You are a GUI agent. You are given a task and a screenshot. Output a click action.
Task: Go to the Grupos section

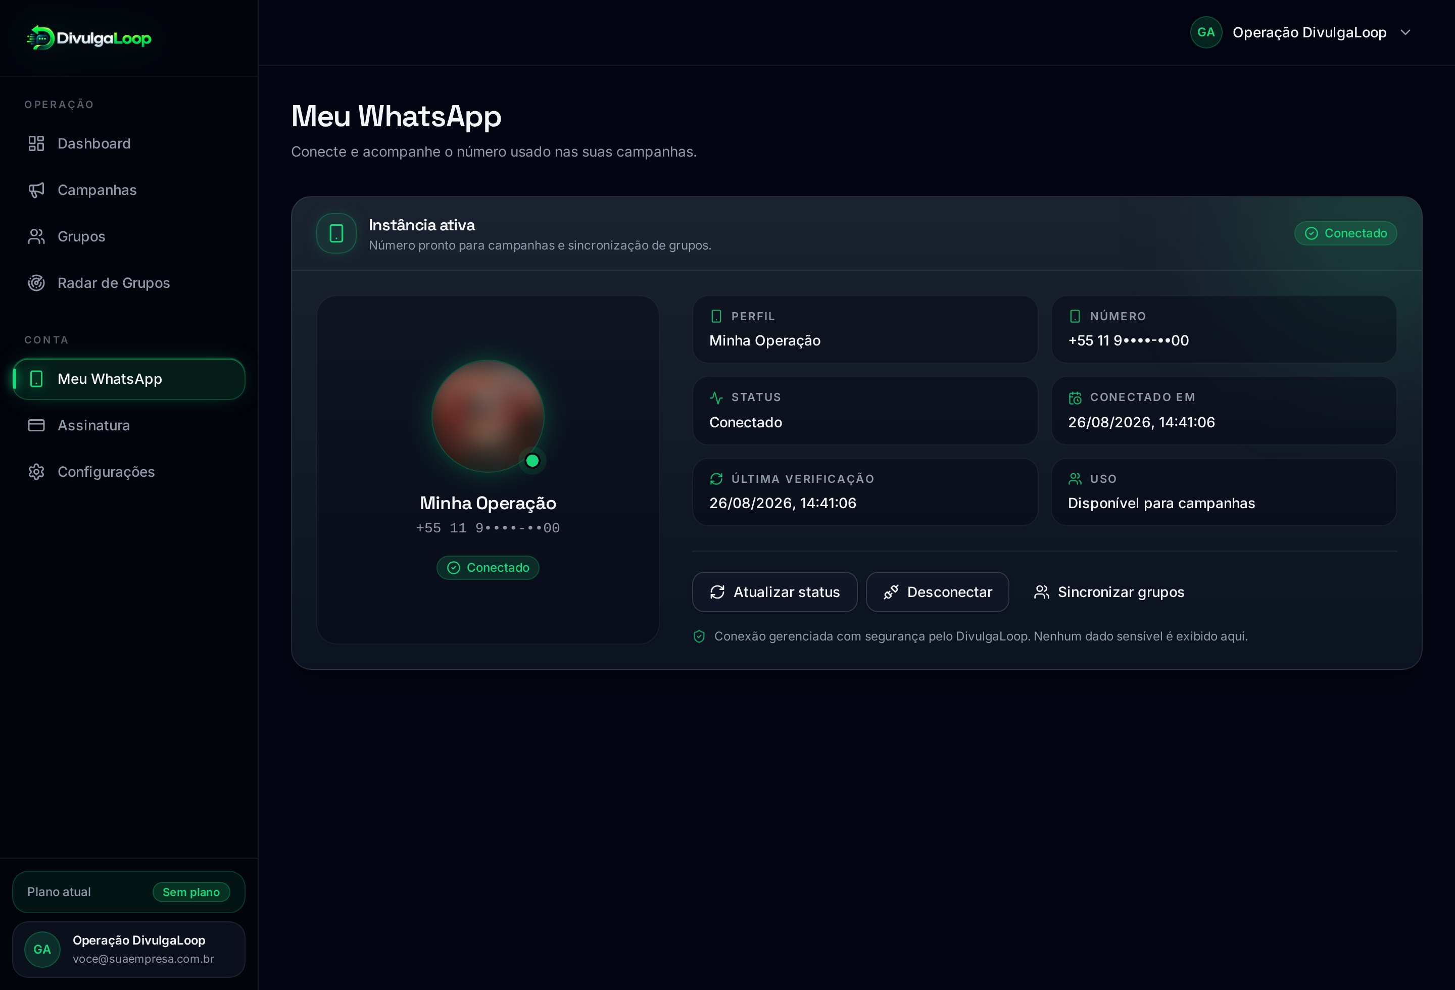pos(129,236)
